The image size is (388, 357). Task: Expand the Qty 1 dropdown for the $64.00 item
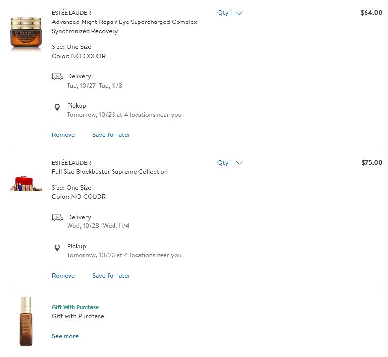230,13
